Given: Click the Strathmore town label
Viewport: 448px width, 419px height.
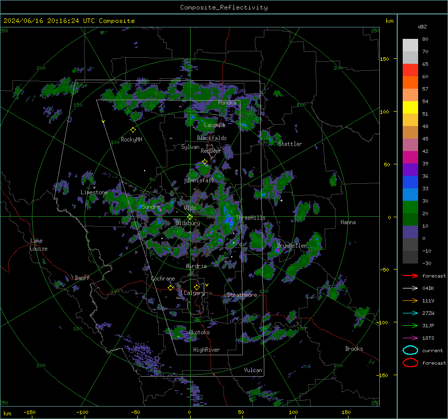Looking at the screenshot, I should (x=242, y=295).
